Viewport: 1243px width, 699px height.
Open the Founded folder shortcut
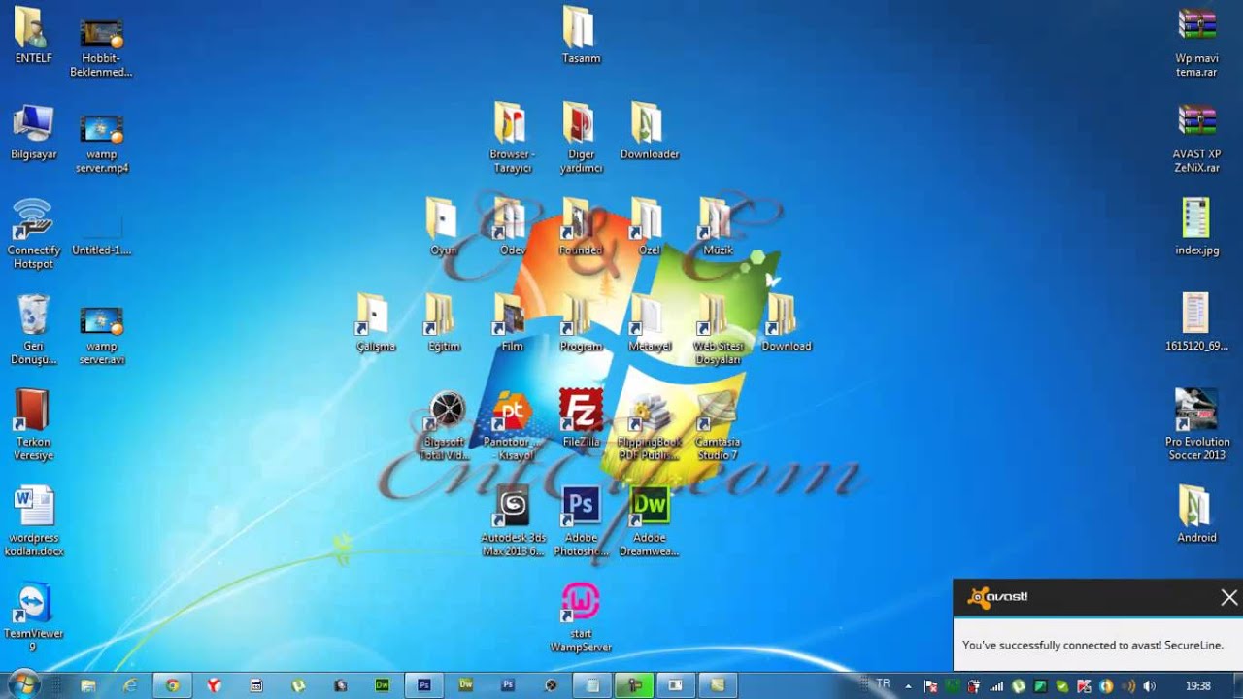point(581,227)
